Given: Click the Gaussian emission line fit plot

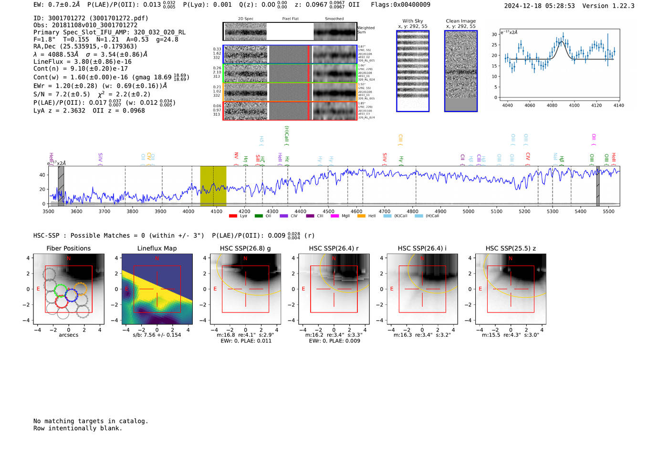Looking at the screenshot, I should point(559,65).
